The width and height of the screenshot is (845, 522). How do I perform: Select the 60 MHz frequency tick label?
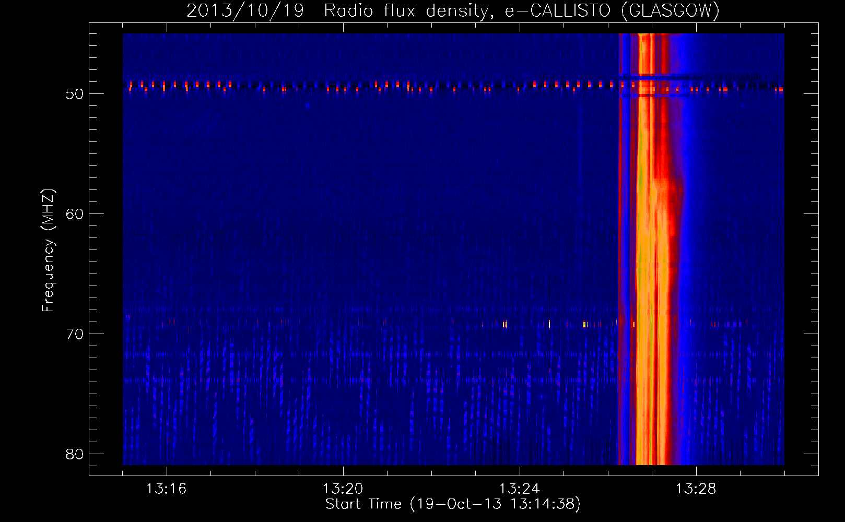[75, 214]
